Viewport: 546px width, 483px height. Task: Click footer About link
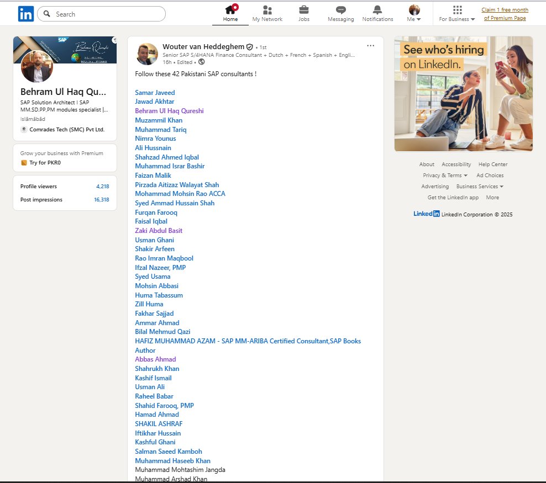[x=427, y=164]
